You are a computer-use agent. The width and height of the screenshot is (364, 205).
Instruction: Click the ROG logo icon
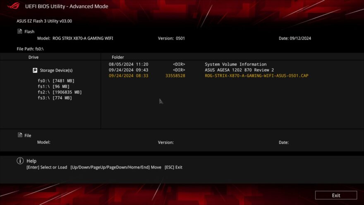(14, 6)
